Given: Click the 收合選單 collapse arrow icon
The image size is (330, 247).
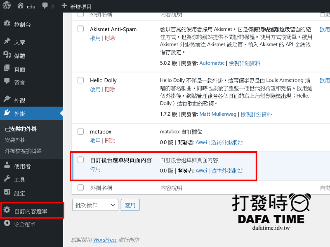Looking at the screenshot, I should click(7, 223).
